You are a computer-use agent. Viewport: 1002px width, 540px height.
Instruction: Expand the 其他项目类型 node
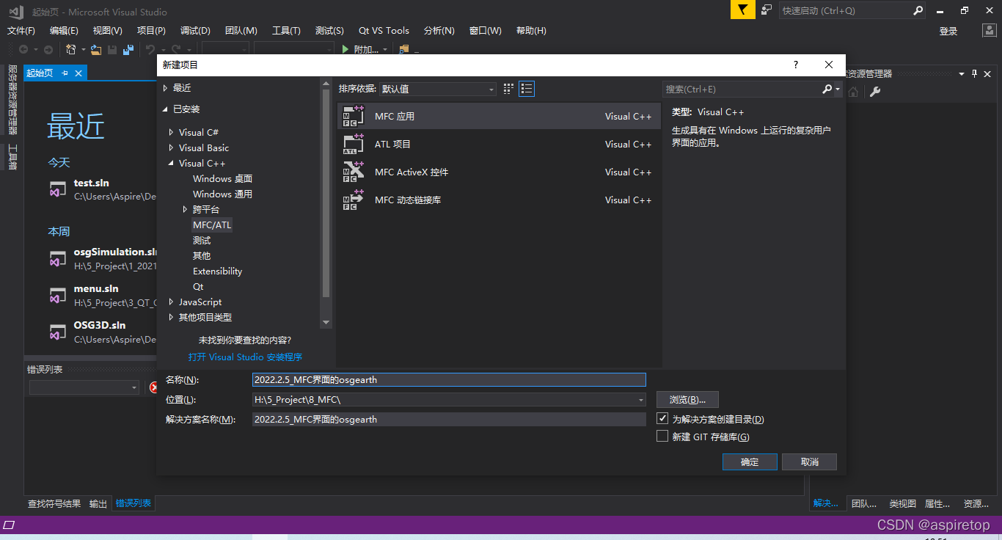click(172, 318)
